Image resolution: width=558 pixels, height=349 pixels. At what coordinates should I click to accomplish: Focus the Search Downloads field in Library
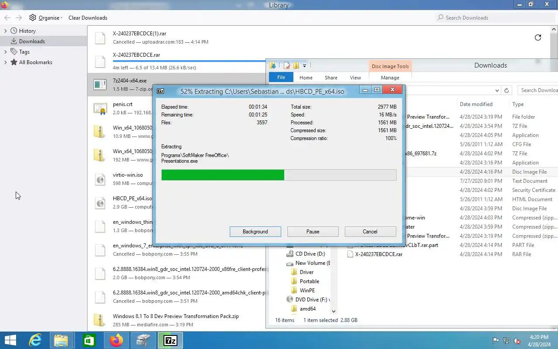pyautogui.click(x=495, y=18)
